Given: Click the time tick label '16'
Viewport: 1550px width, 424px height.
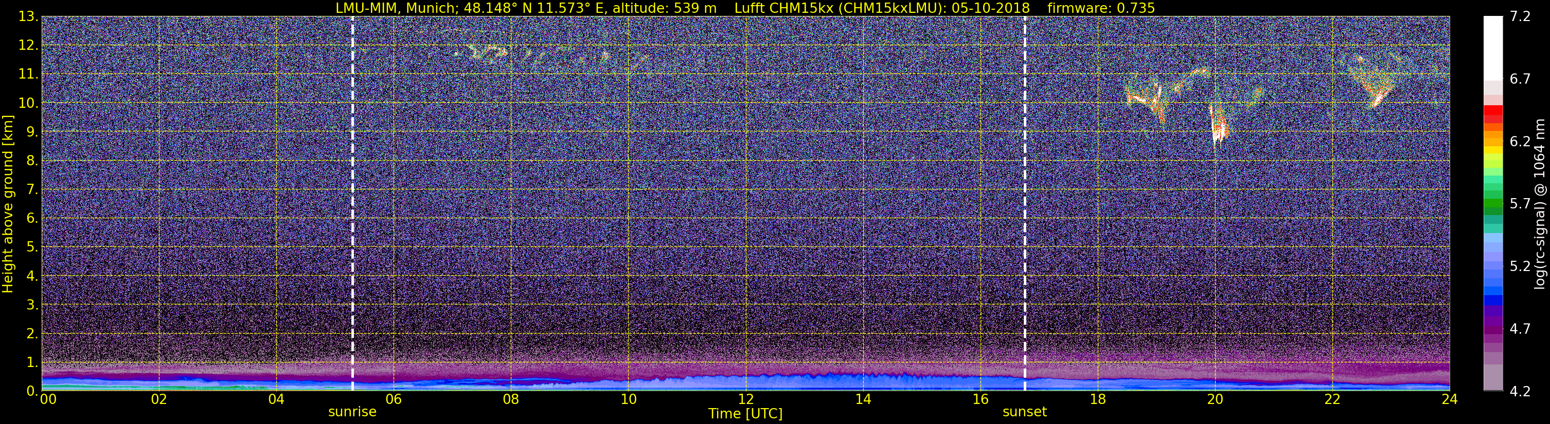Looking at the screenshot, I should tap(980, 399).
